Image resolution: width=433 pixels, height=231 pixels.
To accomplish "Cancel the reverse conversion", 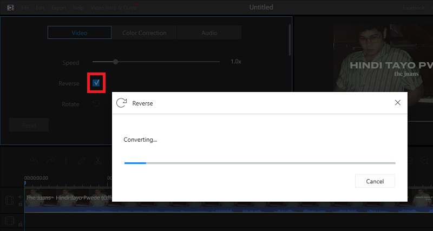I will coord(375,181).
